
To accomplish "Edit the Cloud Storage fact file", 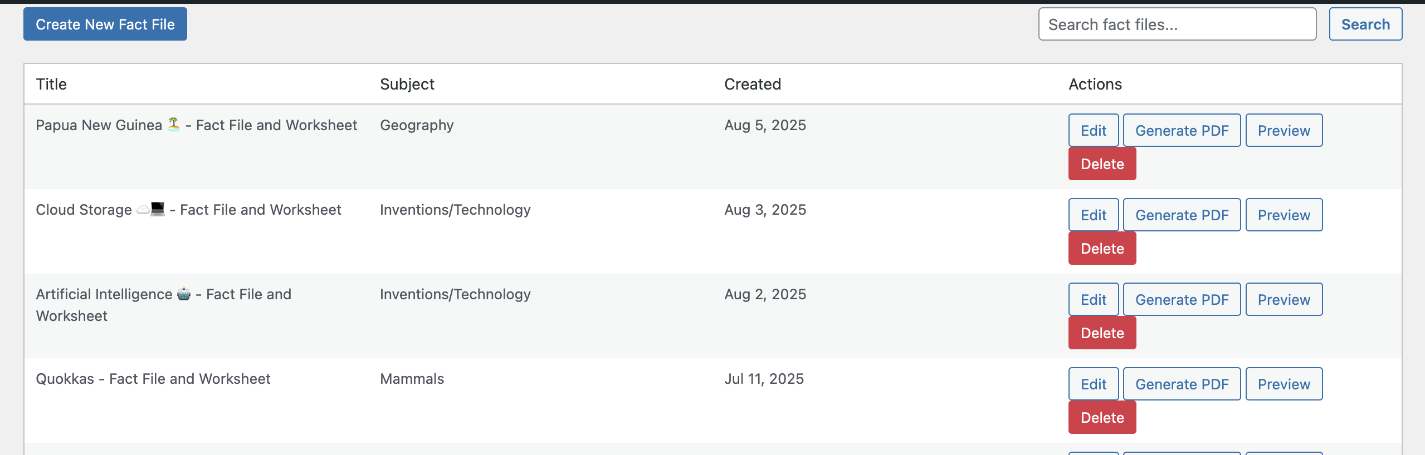I will (1092, 215).
